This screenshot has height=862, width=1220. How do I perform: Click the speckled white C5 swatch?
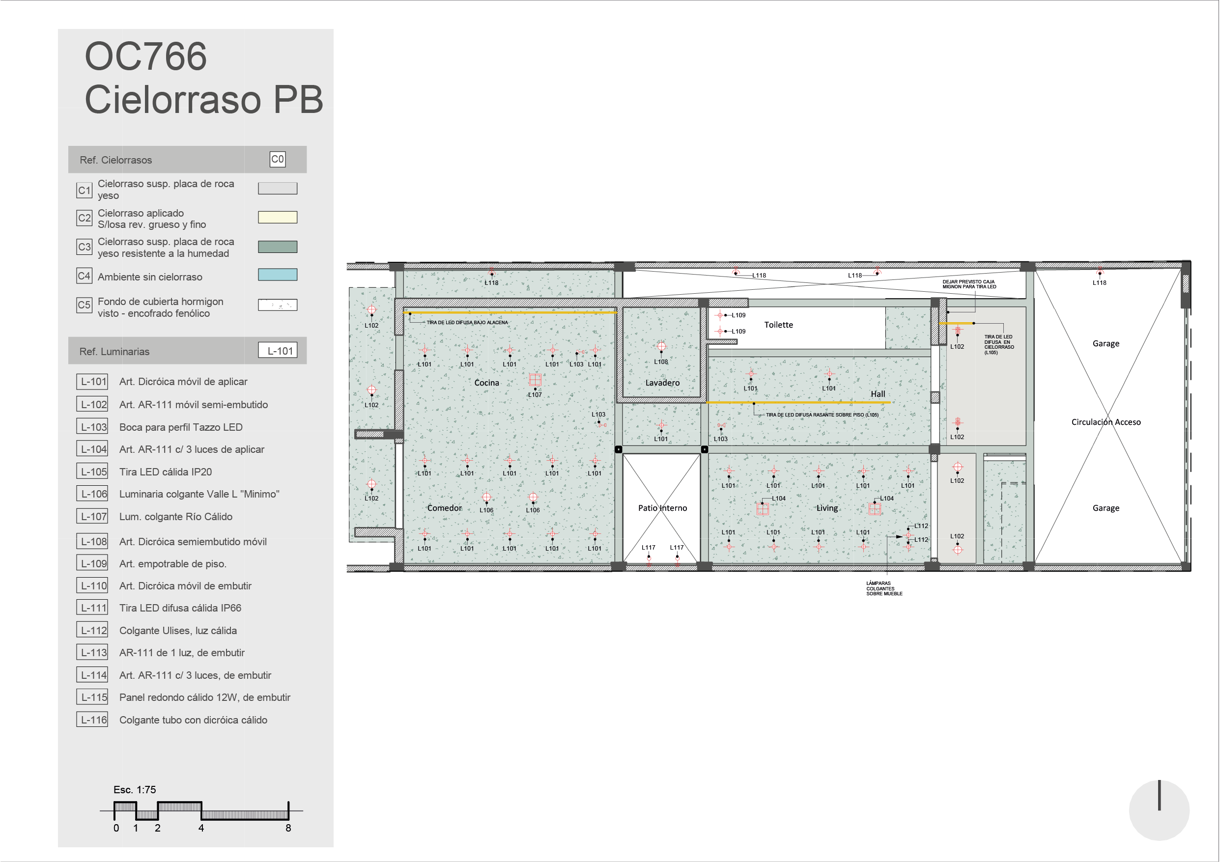tap(278, 305)
